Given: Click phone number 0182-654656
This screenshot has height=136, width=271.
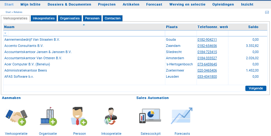Looking at the screenshot, I should pyautogui.click(x=207, y=46).
